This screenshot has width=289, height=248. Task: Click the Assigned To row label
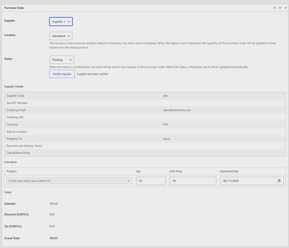tap(14, 139)
